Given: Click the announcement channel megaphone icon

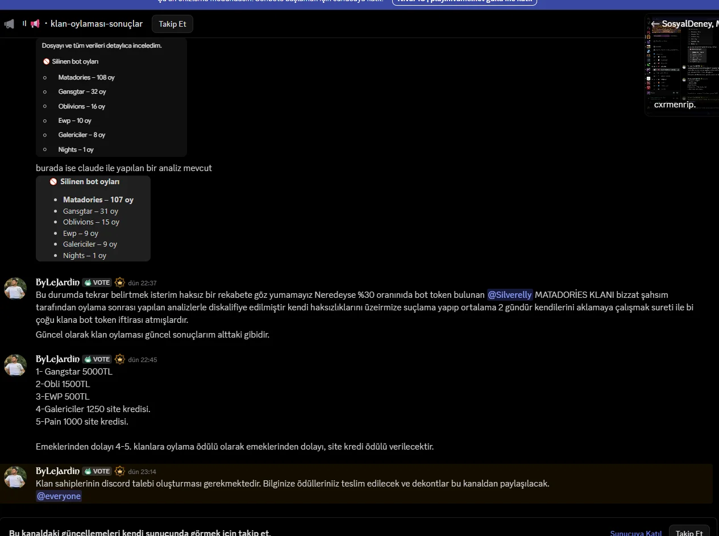Looking at the screenshot, I should click(x=35, y=24).
